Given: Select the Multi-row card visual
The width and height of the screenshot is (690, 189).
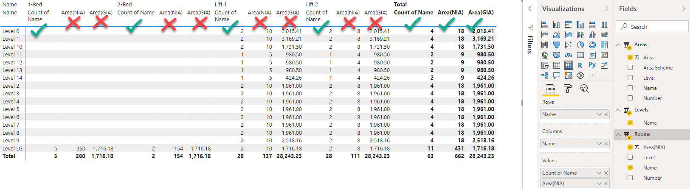Looking at the screenshot, I should click(592, 55).
